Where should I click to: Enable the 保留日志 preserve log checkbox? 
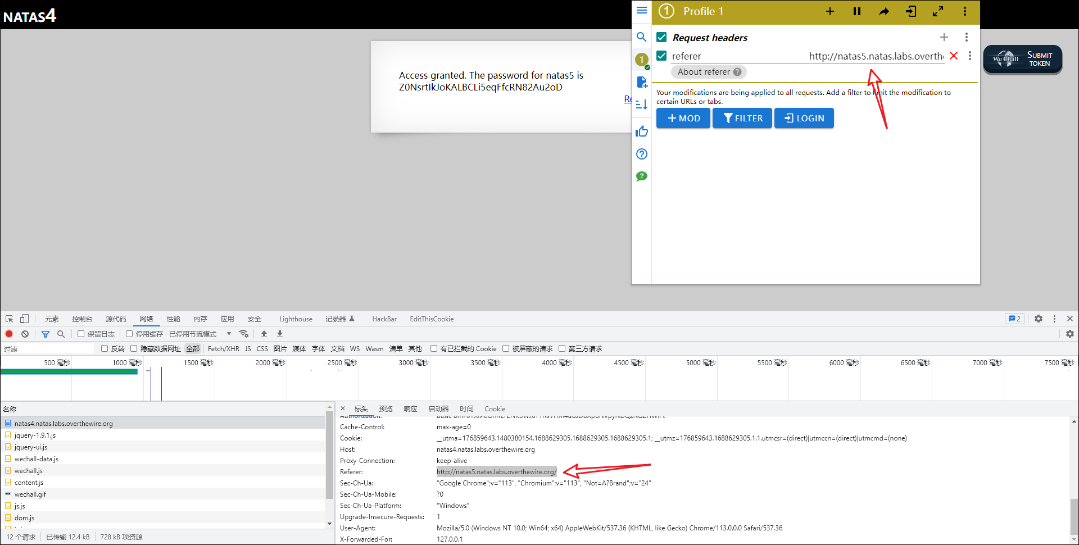tap(81, 334)
